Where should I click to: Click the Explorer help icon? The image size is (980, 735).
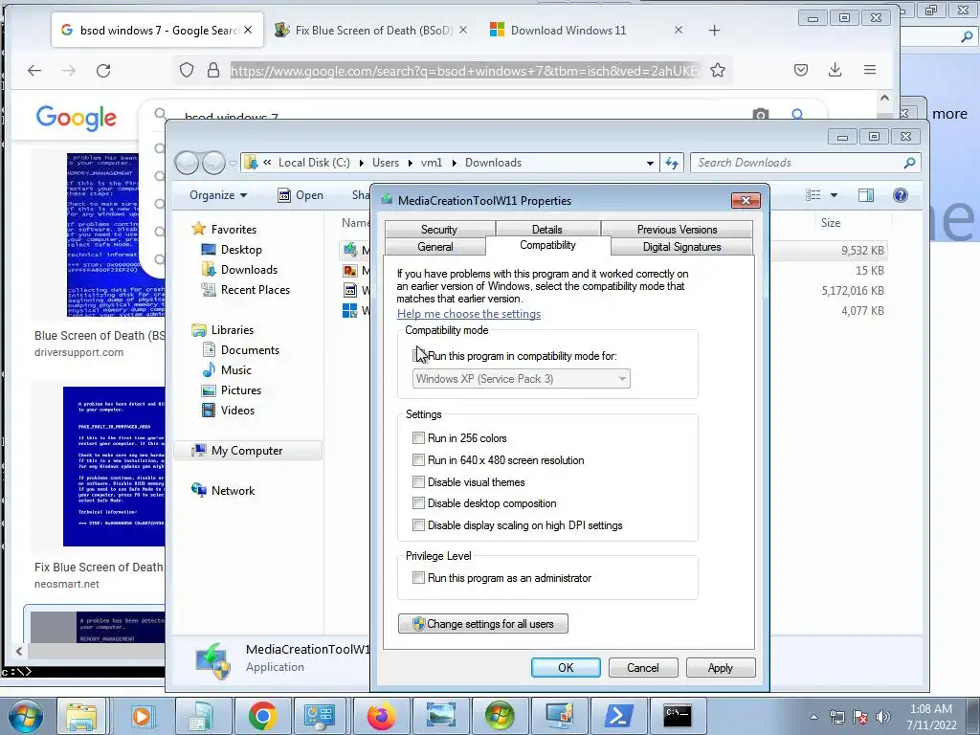pos(900,195)
